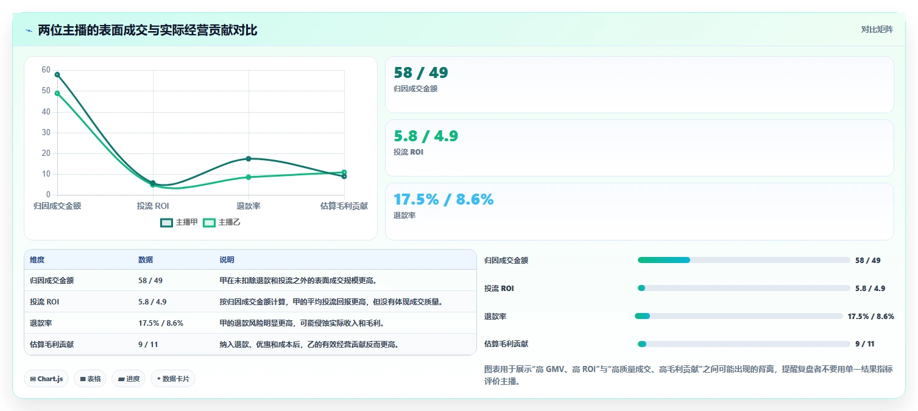
Task: Click the progress value label 5.8 / 4.9
Action: pyautogui.click(x=870, y=288)
